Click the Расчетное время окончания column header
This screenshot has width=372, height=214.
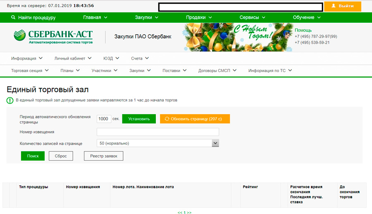pyautogui.click(x=306, y=189)
